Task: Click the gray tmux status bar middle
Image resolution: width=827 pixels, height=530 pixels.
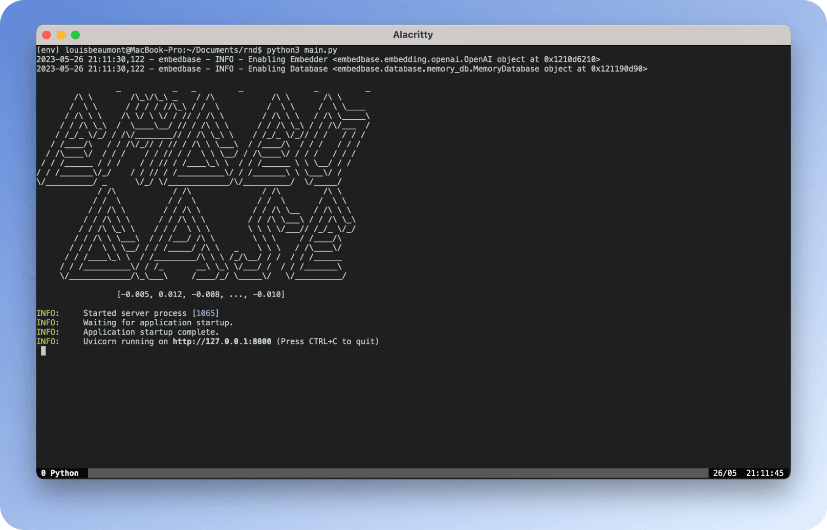Action: 398,473
